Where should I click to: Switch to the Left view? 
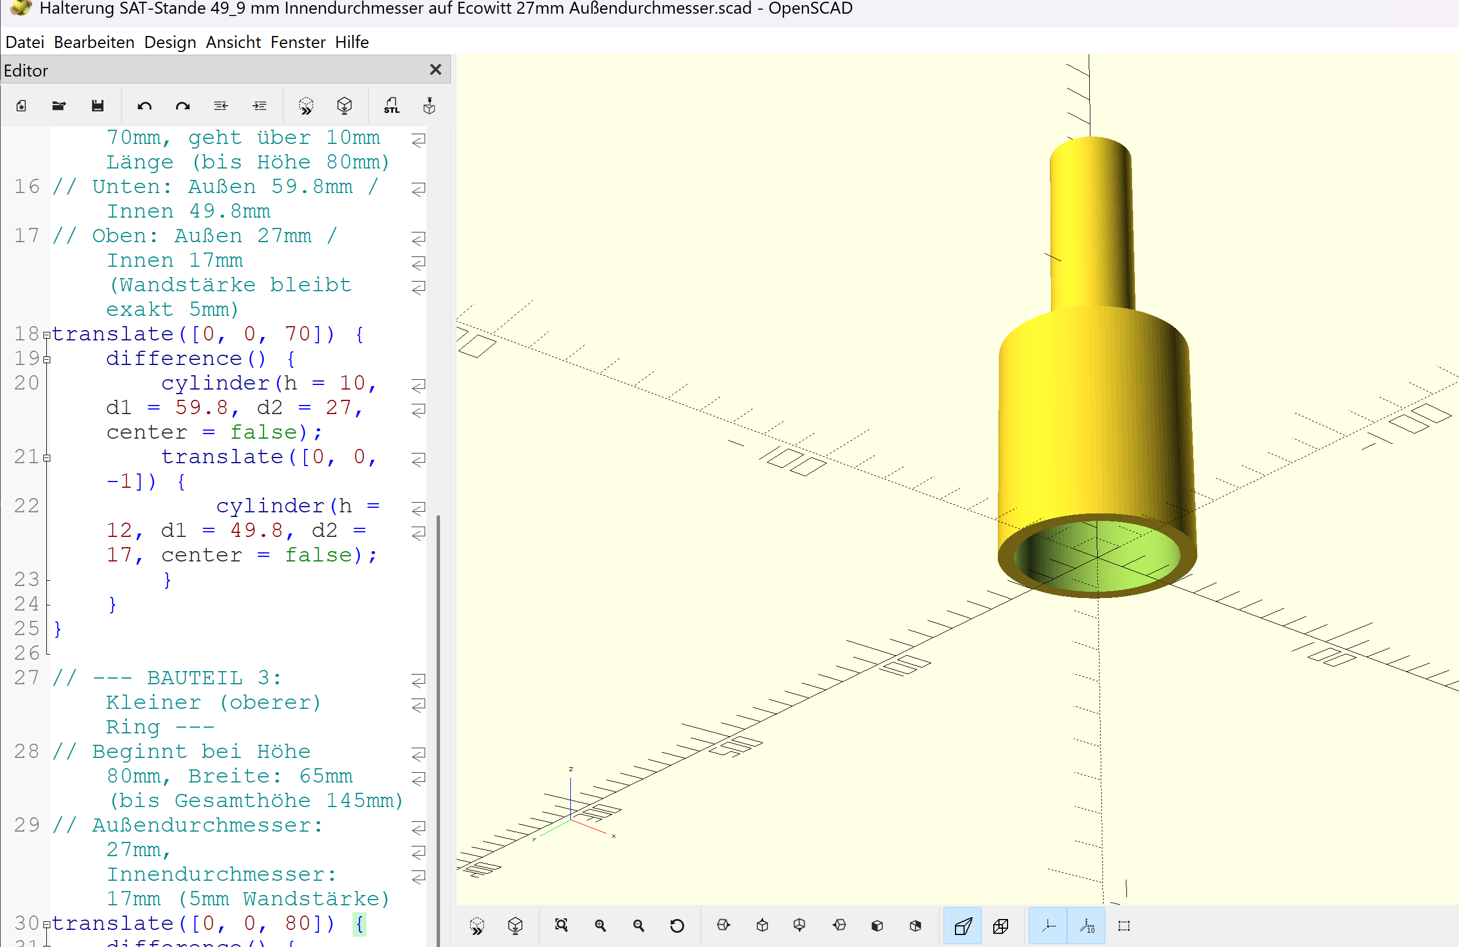(840, 925)
